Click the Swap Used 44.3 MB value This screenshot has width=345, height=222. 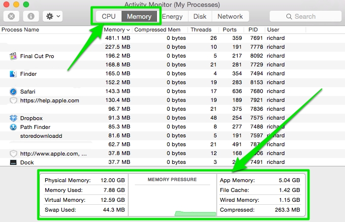114,210
